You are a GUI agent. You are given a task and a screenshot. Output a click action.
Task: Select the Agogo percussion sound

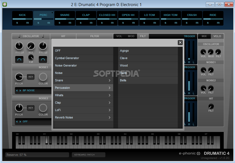click(x=148, y=51)
